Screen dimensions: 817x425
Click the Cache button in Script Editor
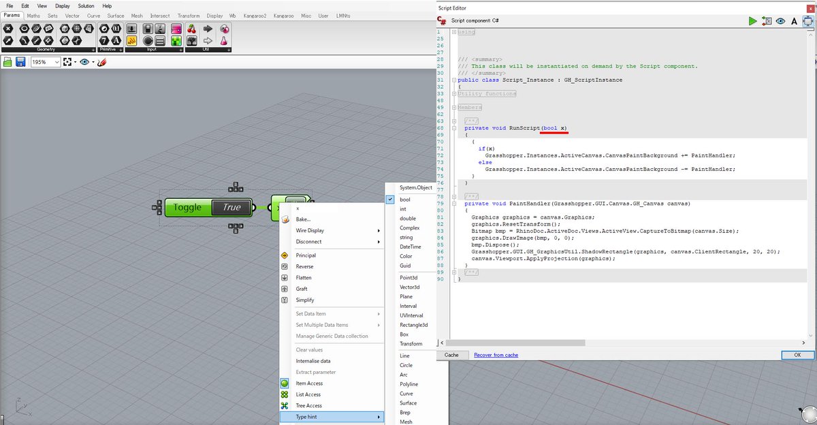point(451,355)
